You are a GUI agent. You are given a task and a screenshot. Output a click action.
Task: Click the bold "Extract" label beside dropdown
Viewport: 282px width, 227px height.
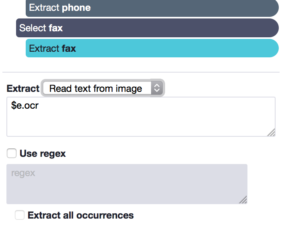click(23, 88)
